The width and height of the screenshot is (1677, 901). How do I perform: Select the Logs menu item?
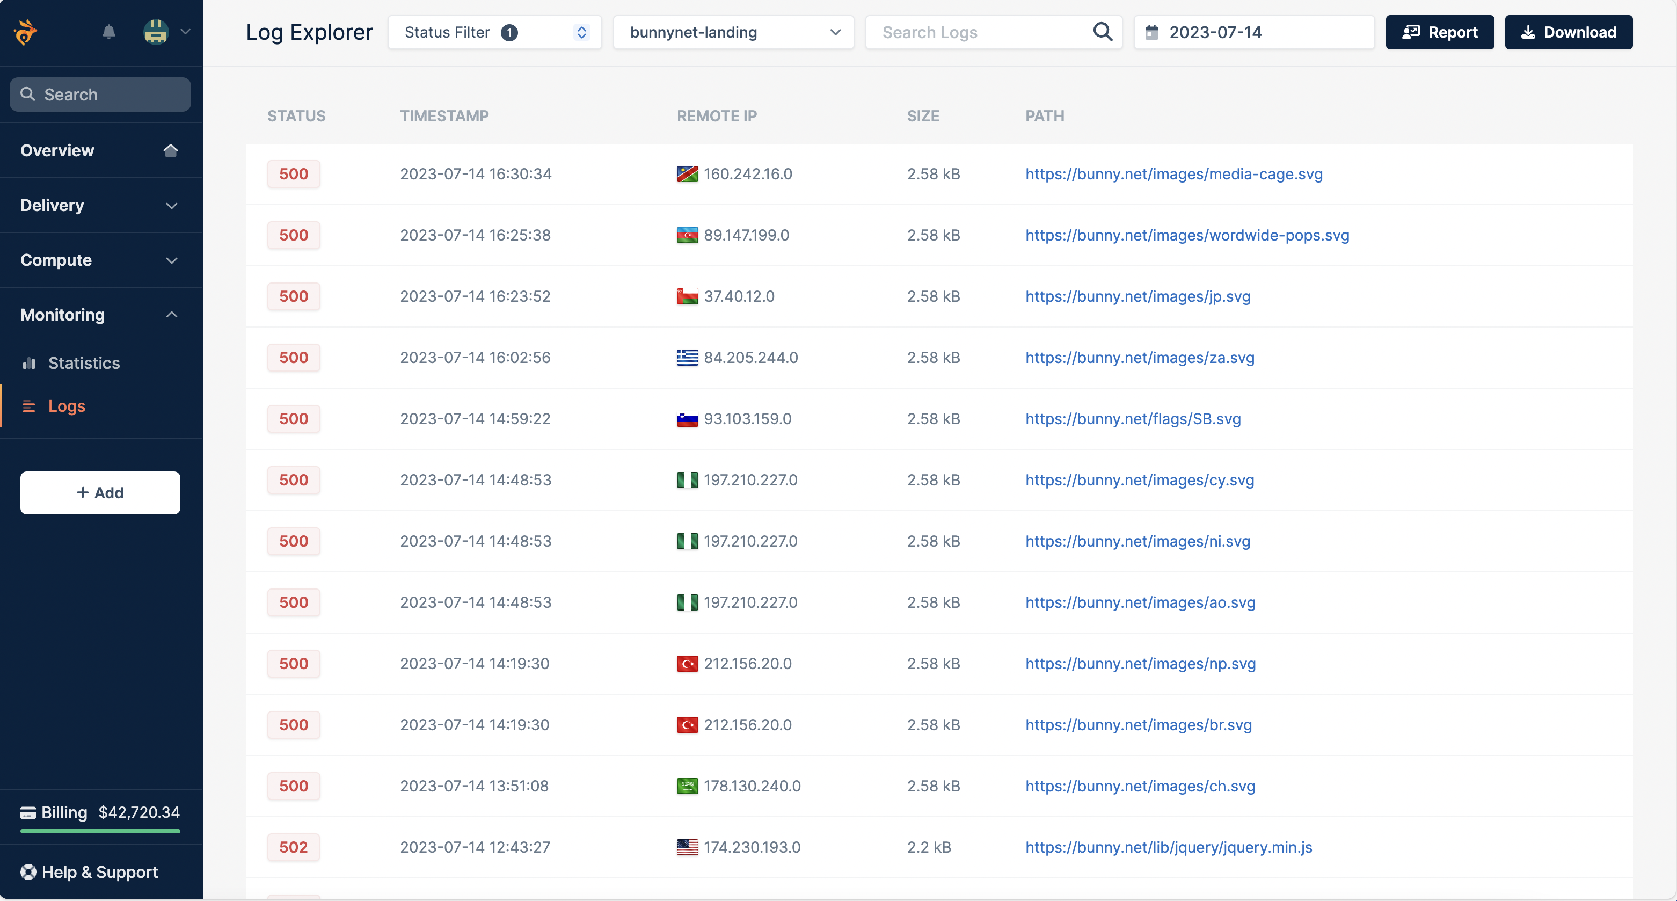coord(67,406)
